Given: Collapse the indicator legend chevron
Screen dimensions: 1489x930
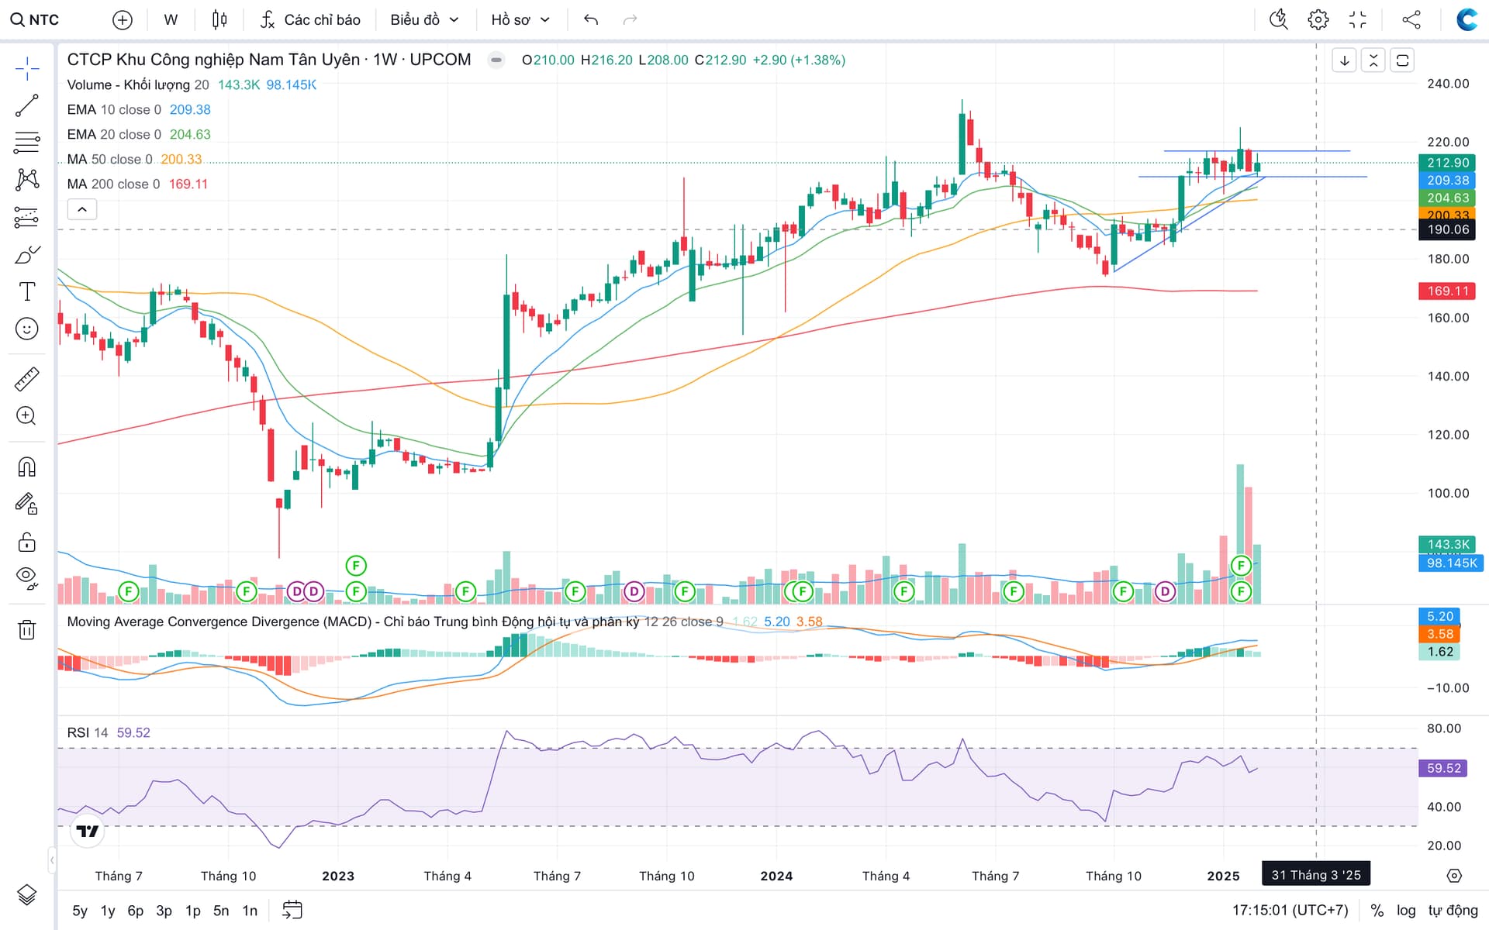Looking at the screenshot, I should (x=82, y=209).
